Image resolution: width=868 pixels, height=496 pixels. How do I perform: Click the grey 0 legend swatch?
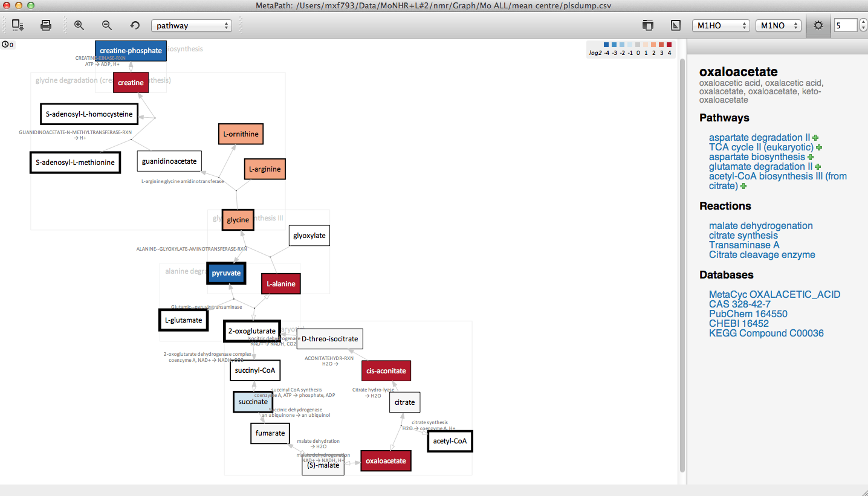click(638, 45)
